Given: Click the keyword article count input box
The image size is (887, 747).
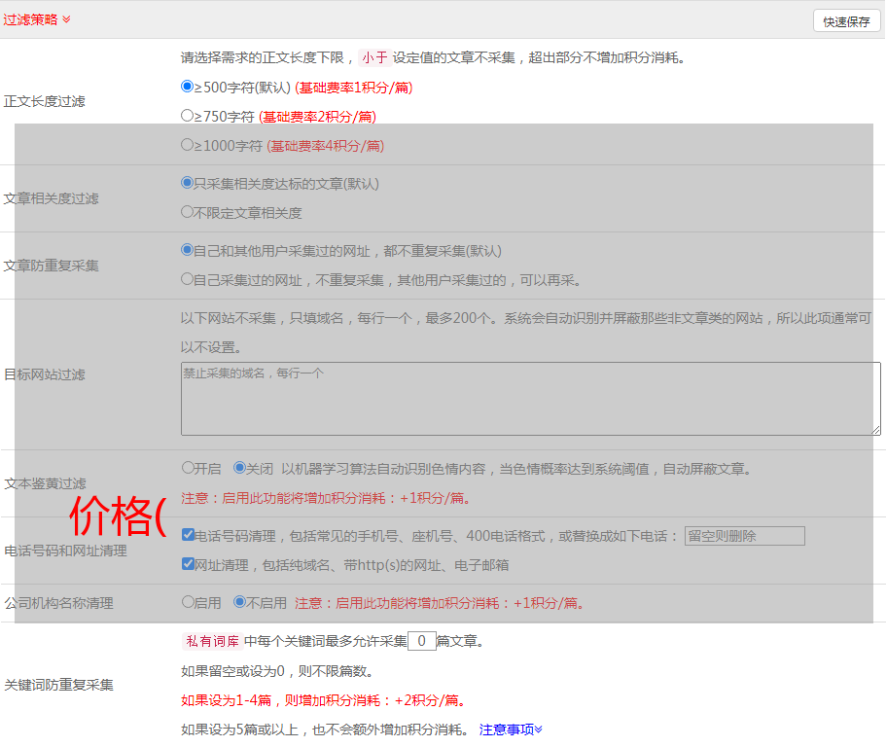Looking at the screenshot, I should [421, 641].
